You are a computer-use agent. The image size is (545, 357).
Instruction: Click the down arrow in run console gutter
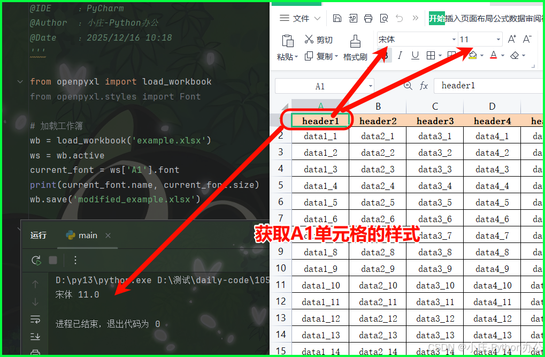click(x=35, y=302)
